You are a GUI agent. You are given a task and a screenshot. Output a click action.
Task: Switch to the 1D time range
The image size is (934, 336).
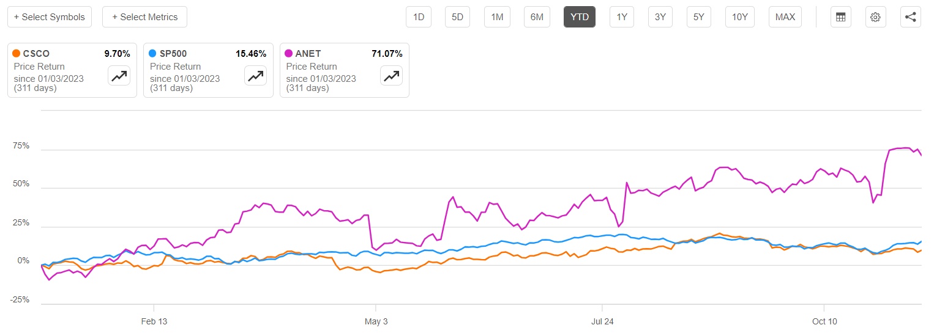click(x=419, y=17)
